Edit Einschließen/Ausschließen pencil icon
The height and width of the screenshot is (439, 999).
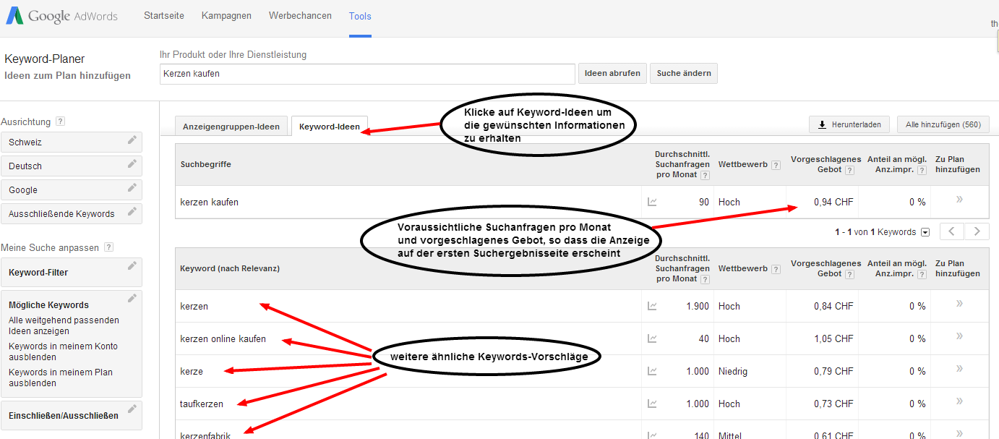[x=132, y=409]
